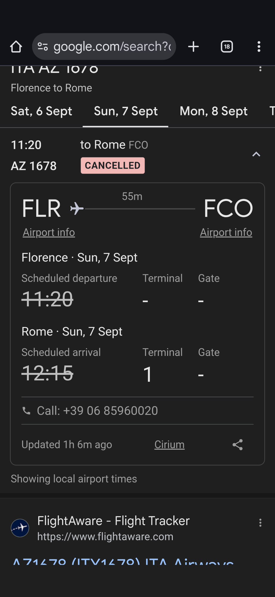Tap the Chrome home icon

[16, 47]
